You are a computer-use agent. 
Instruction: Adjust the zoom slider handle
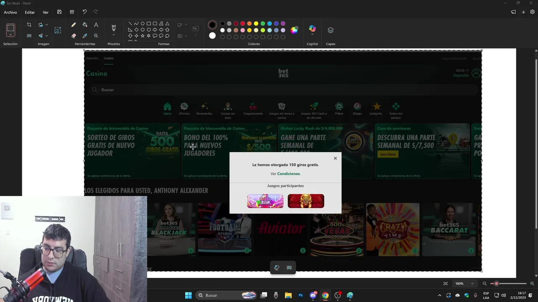[496, 284]
